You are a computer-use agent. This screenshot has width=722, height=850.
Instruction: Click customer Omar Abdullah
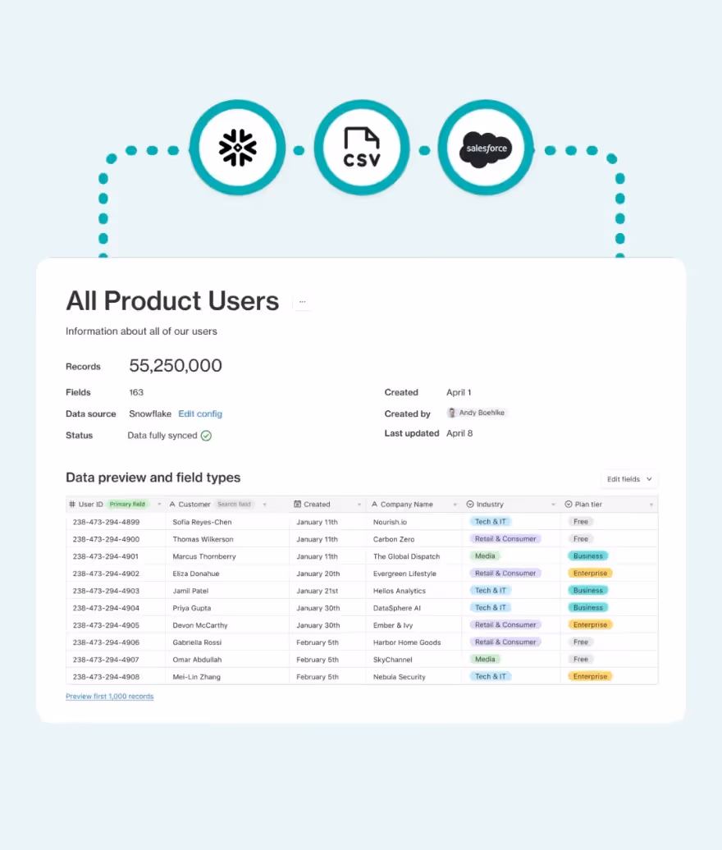(197, 660)
